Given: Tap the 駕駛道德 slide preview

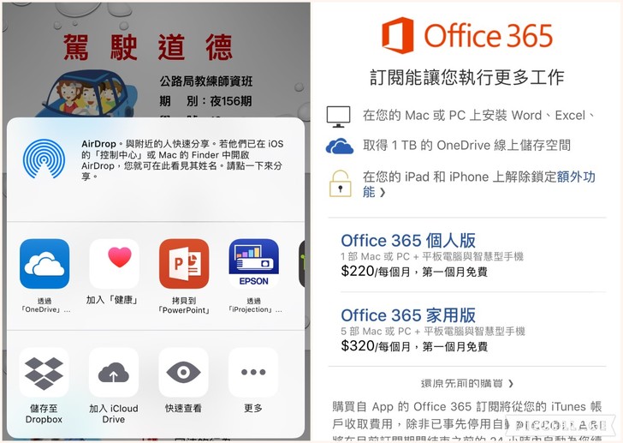Looking at the screenshot, I should 157,60.
